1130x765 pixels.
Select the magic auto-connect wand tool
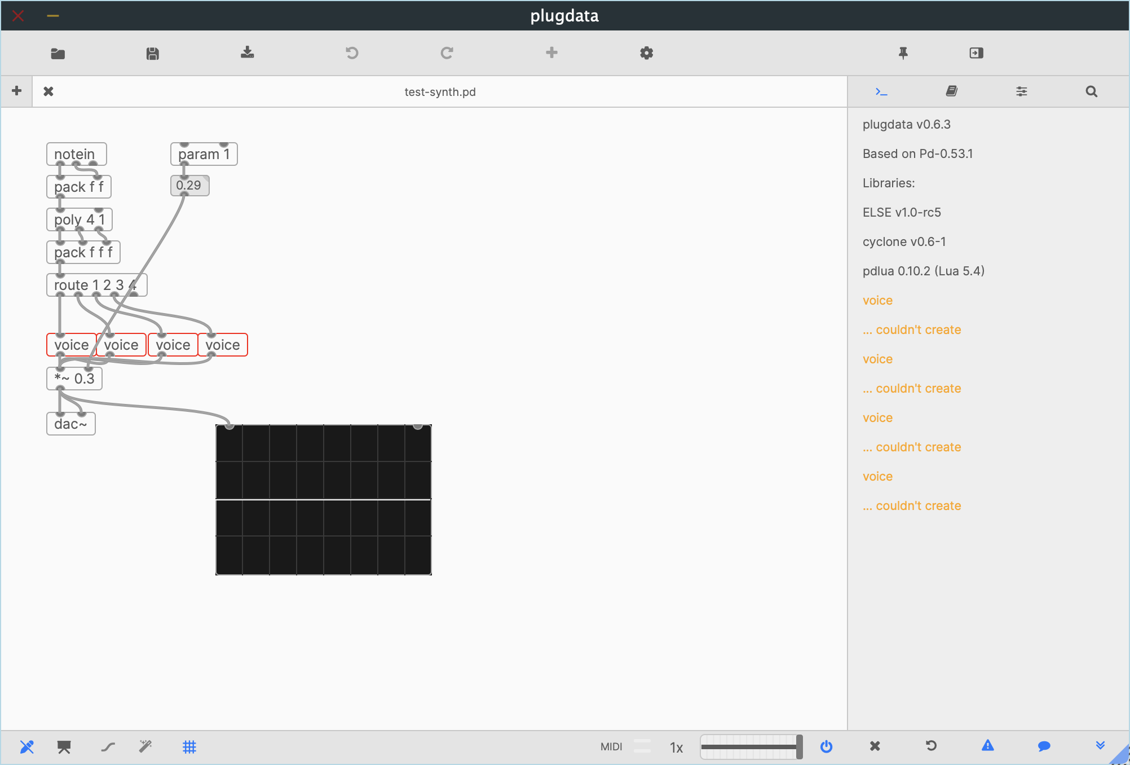[x=145, y=747]
